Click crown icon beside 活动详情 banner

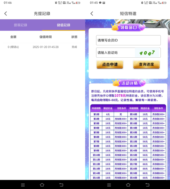click(116, 83)
